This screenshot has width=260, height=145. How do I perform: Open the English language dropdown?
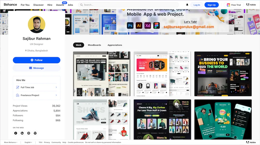pos(28,142)
